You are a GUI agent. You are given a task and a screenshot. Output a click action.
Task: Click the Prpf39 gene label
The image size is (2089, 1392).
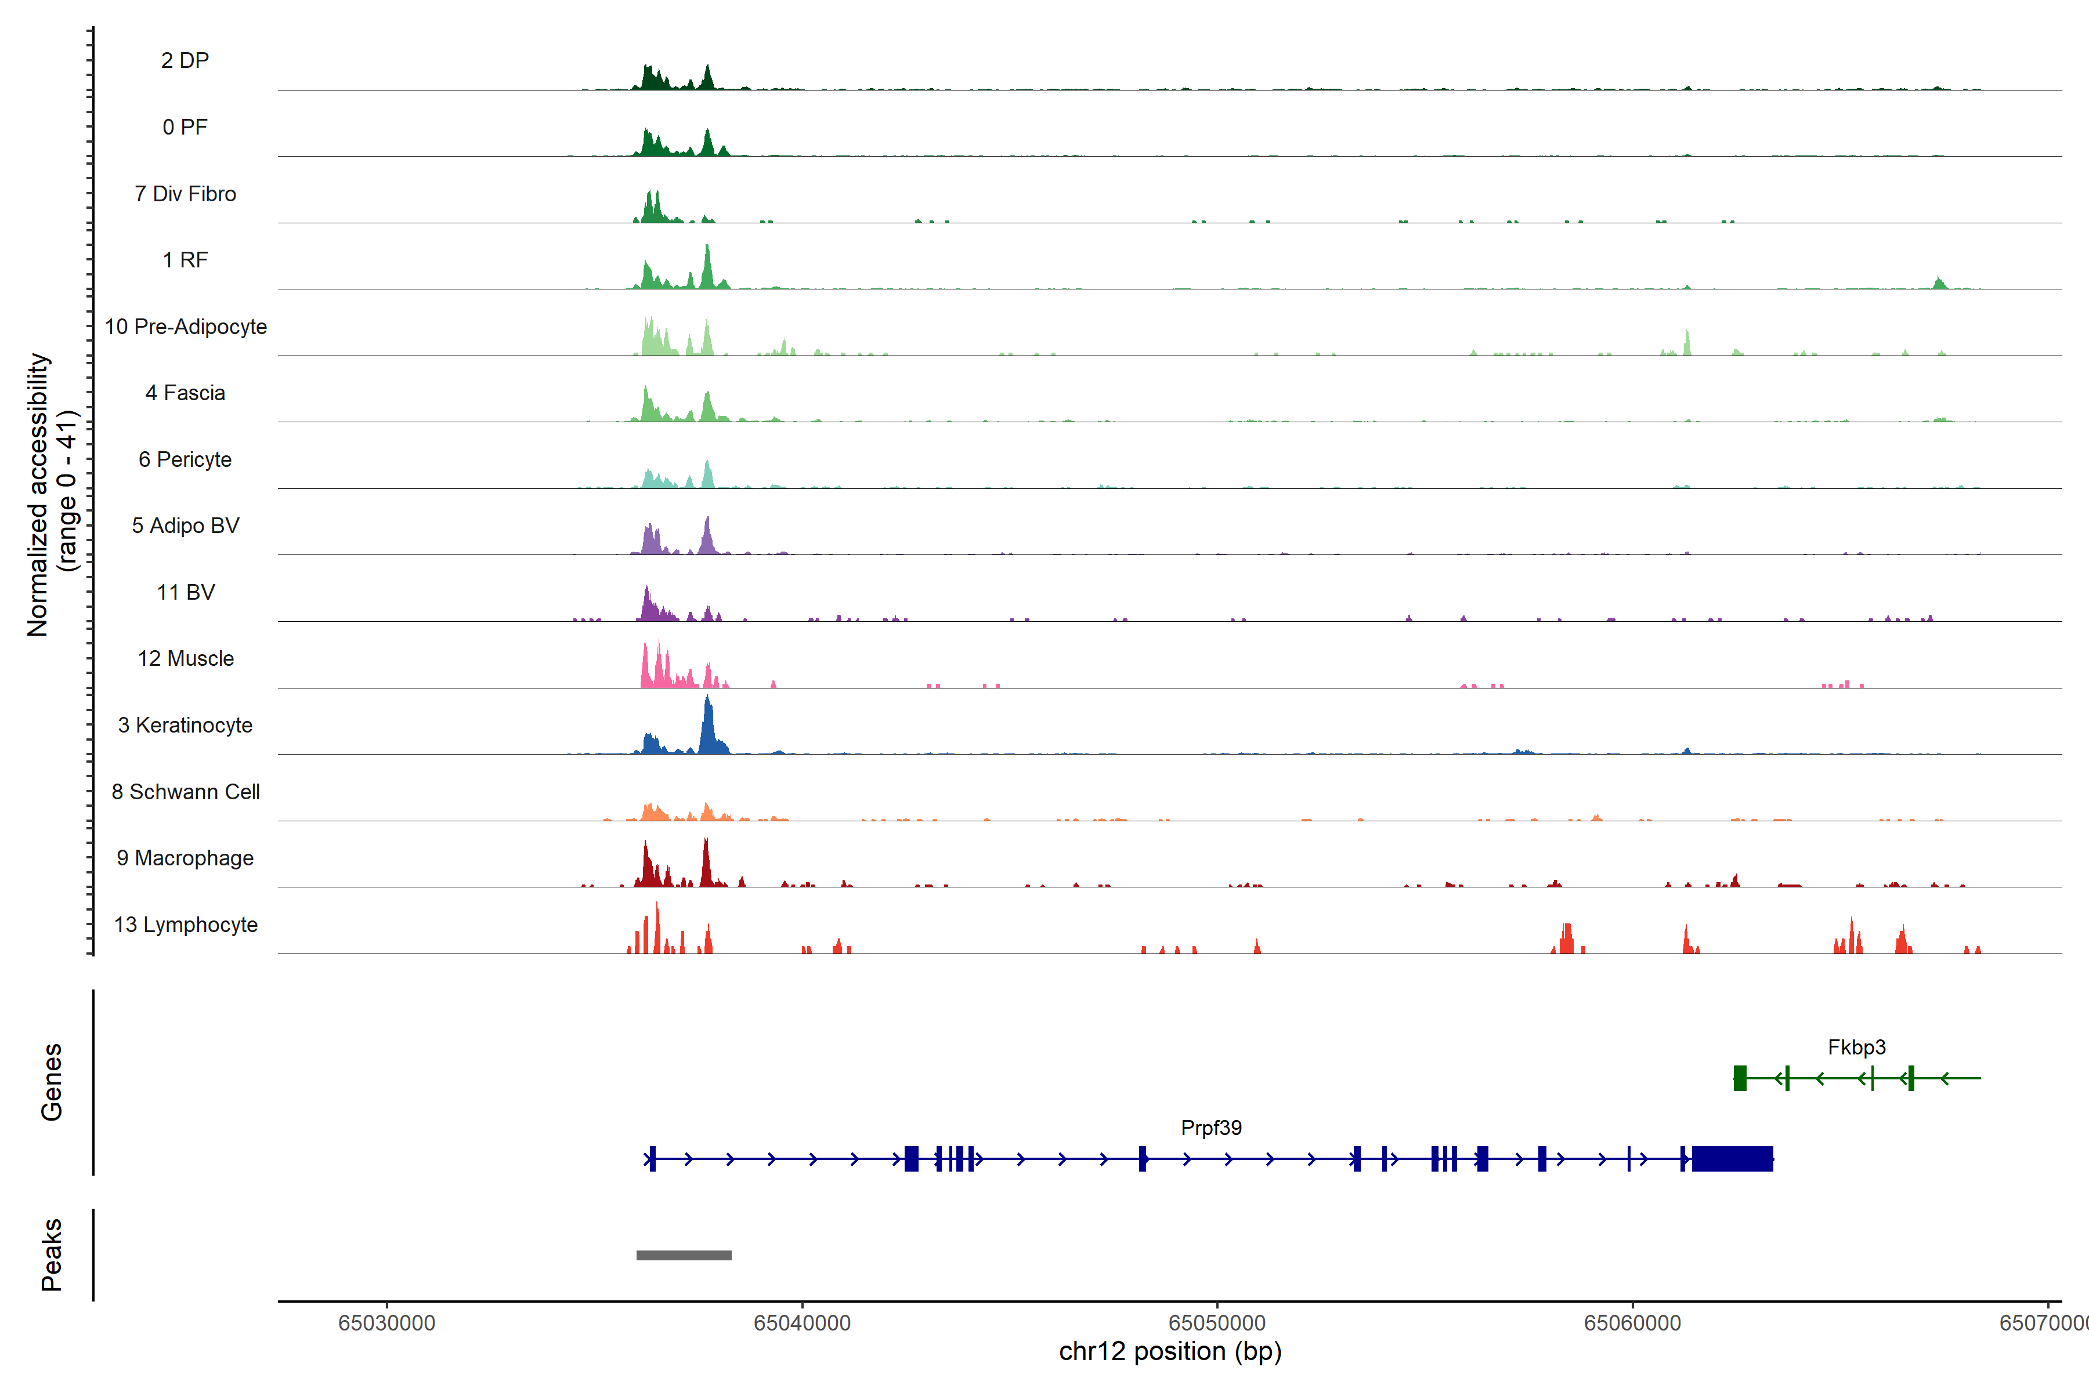(1210, 1128)
